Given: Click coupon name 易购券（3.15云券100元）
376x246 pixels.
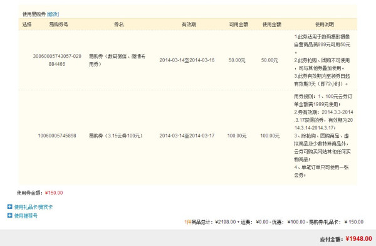Looking at the screenshot, I should [116, 136].
